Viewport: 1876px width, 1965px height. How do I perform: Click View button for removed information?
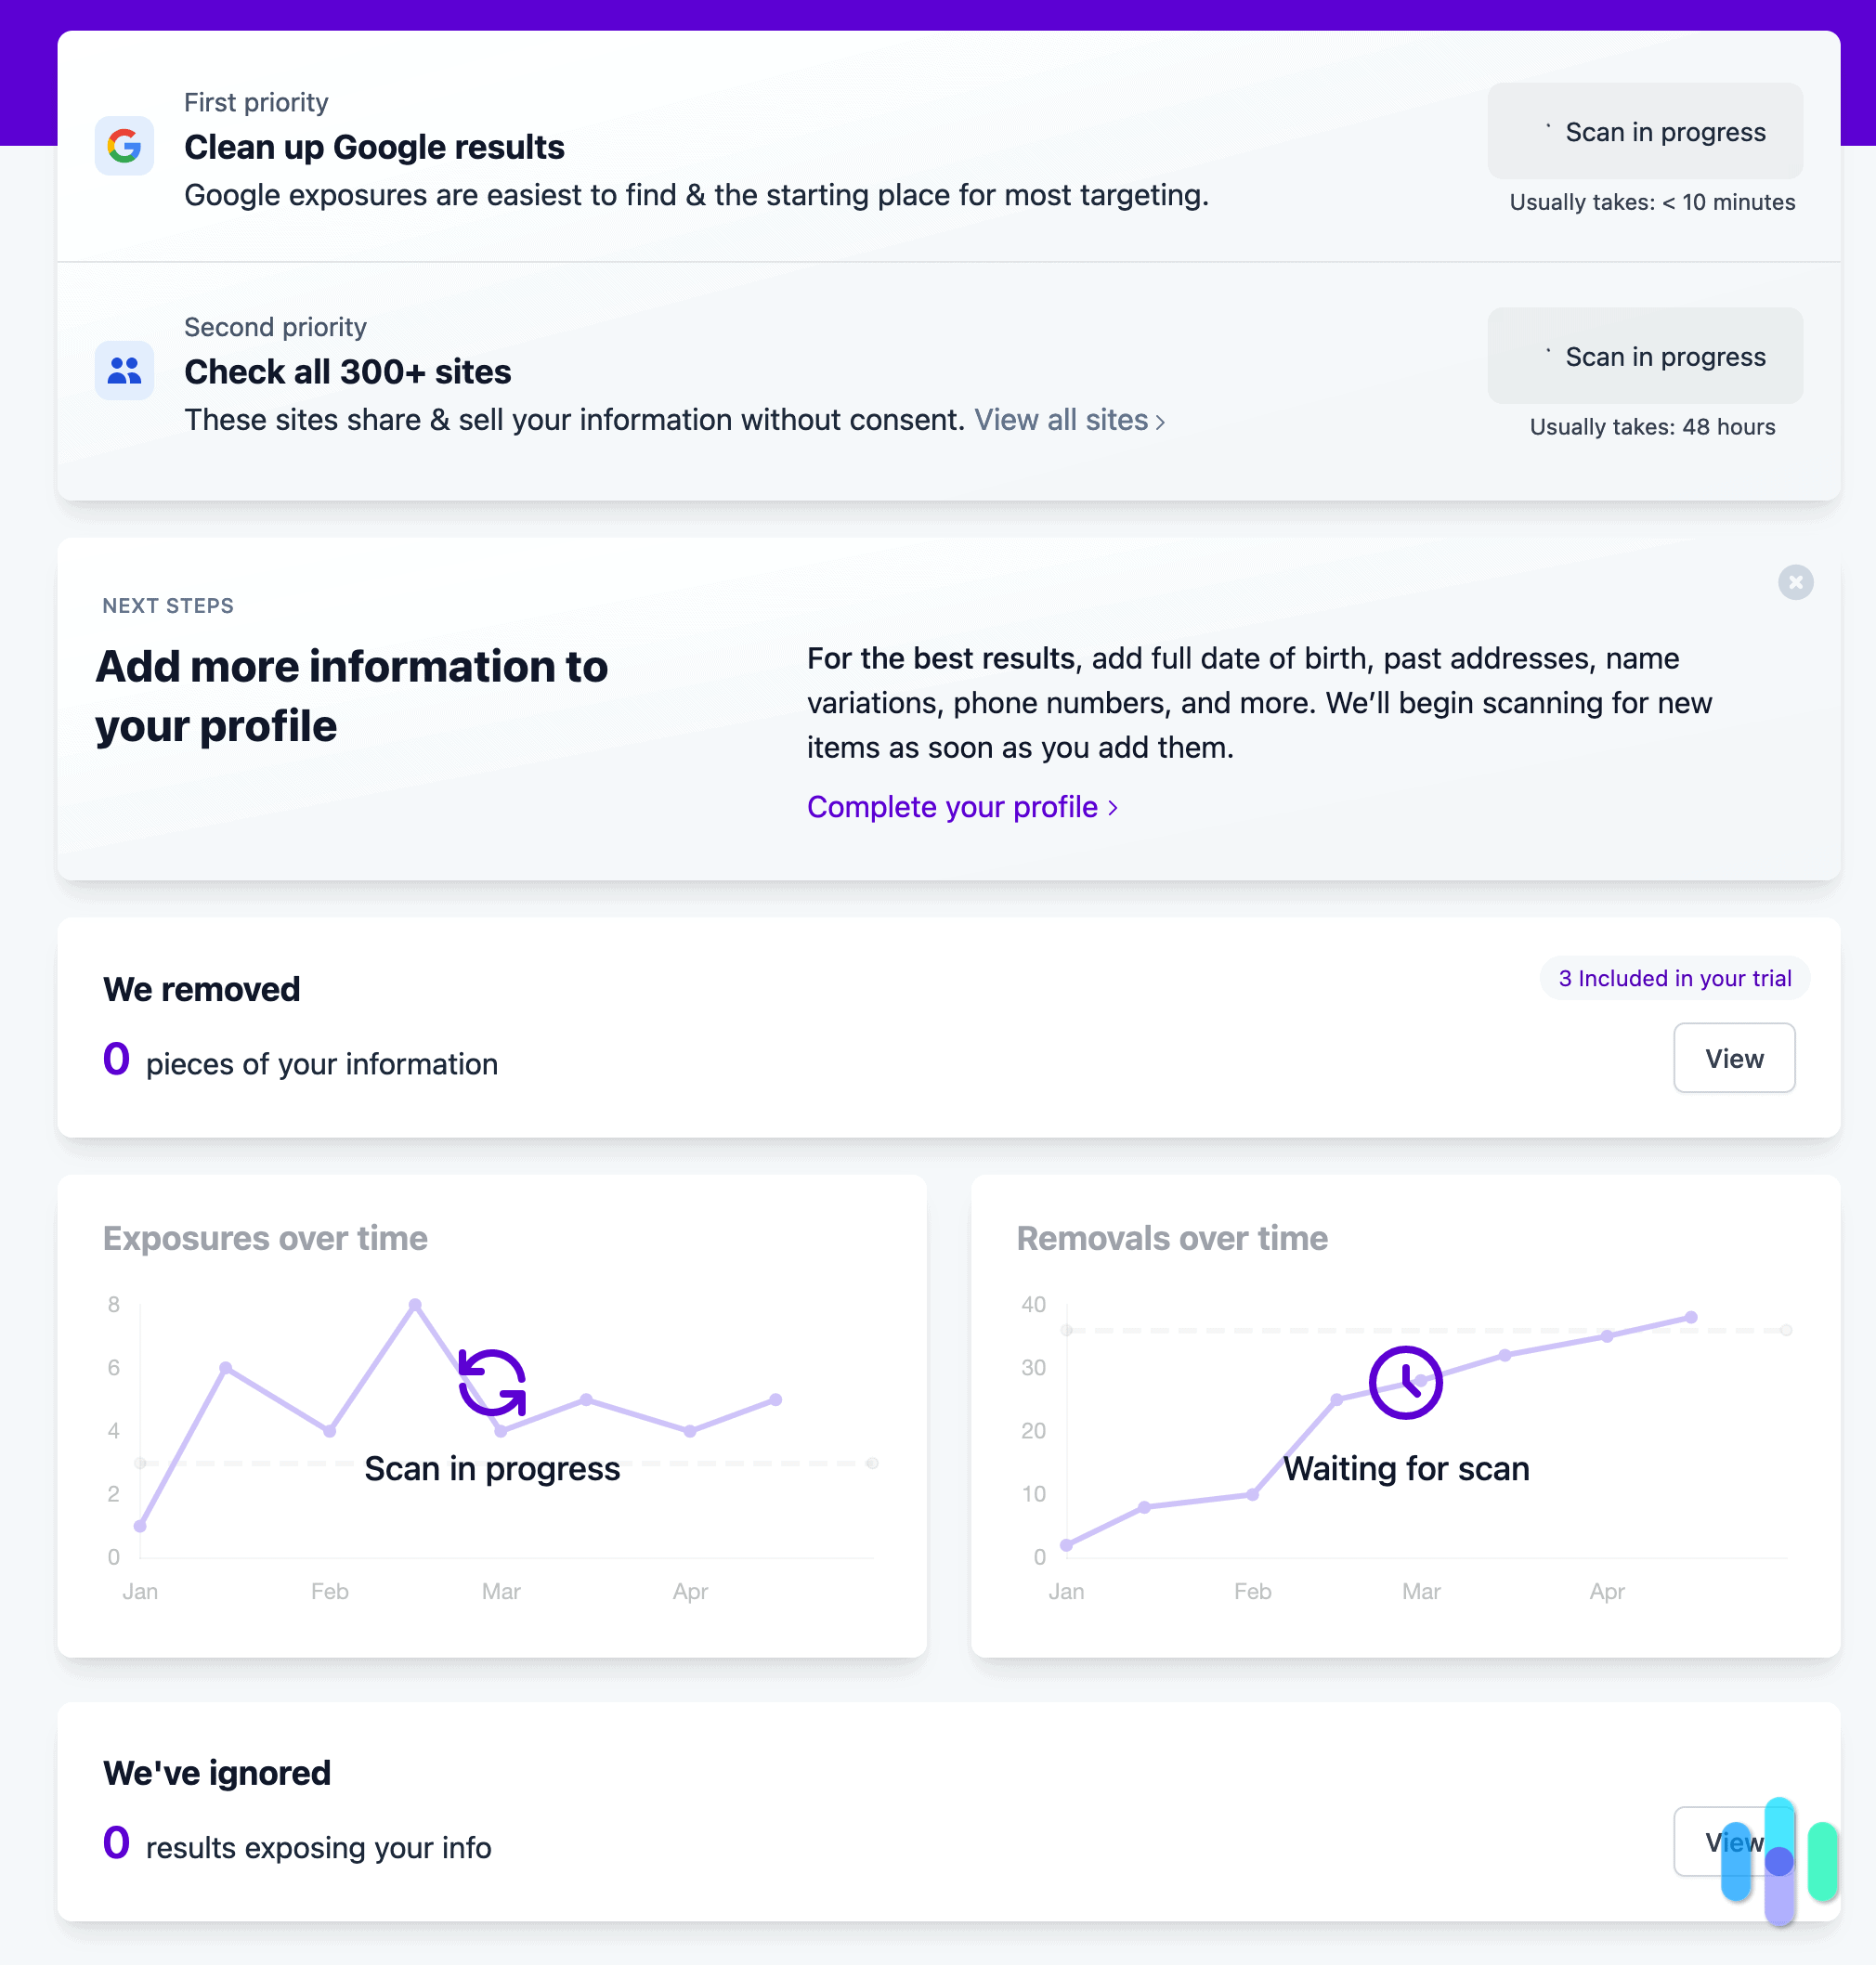[1734, 1058]
